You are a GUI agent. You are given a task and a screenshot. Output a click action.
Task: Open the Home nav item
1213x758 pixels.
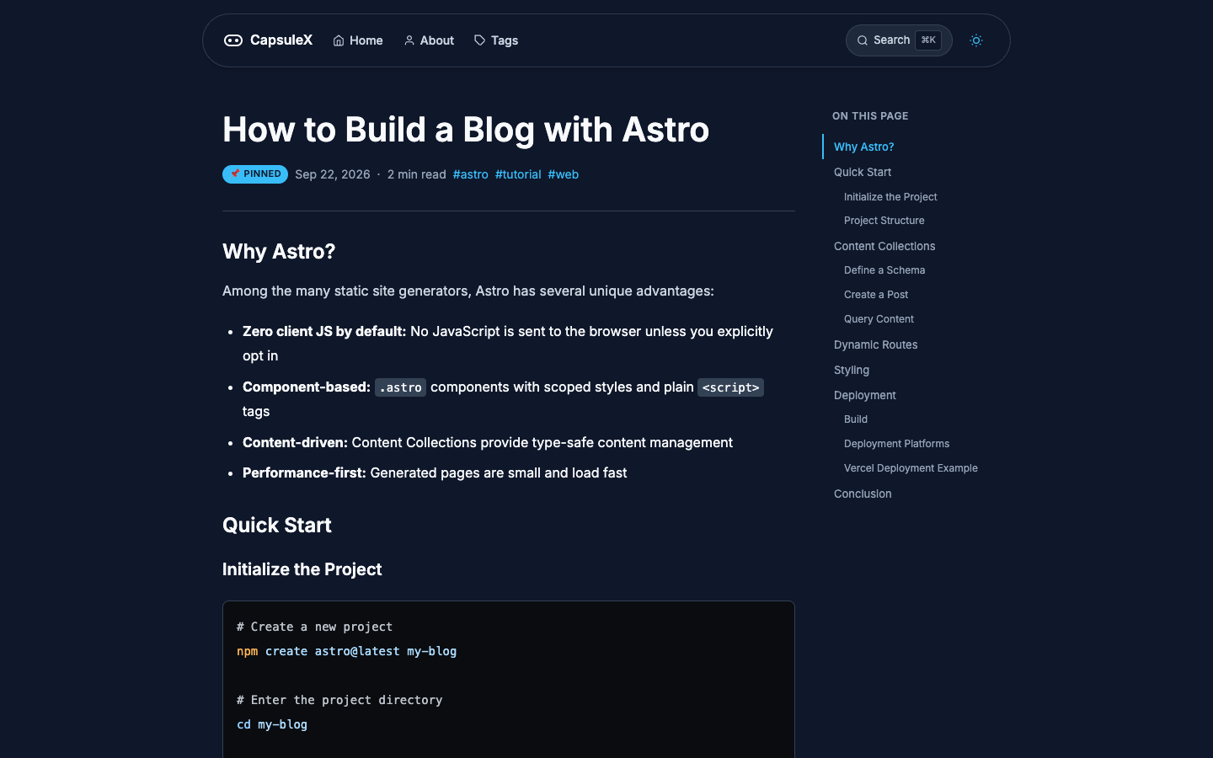click(x=358, y=40)
